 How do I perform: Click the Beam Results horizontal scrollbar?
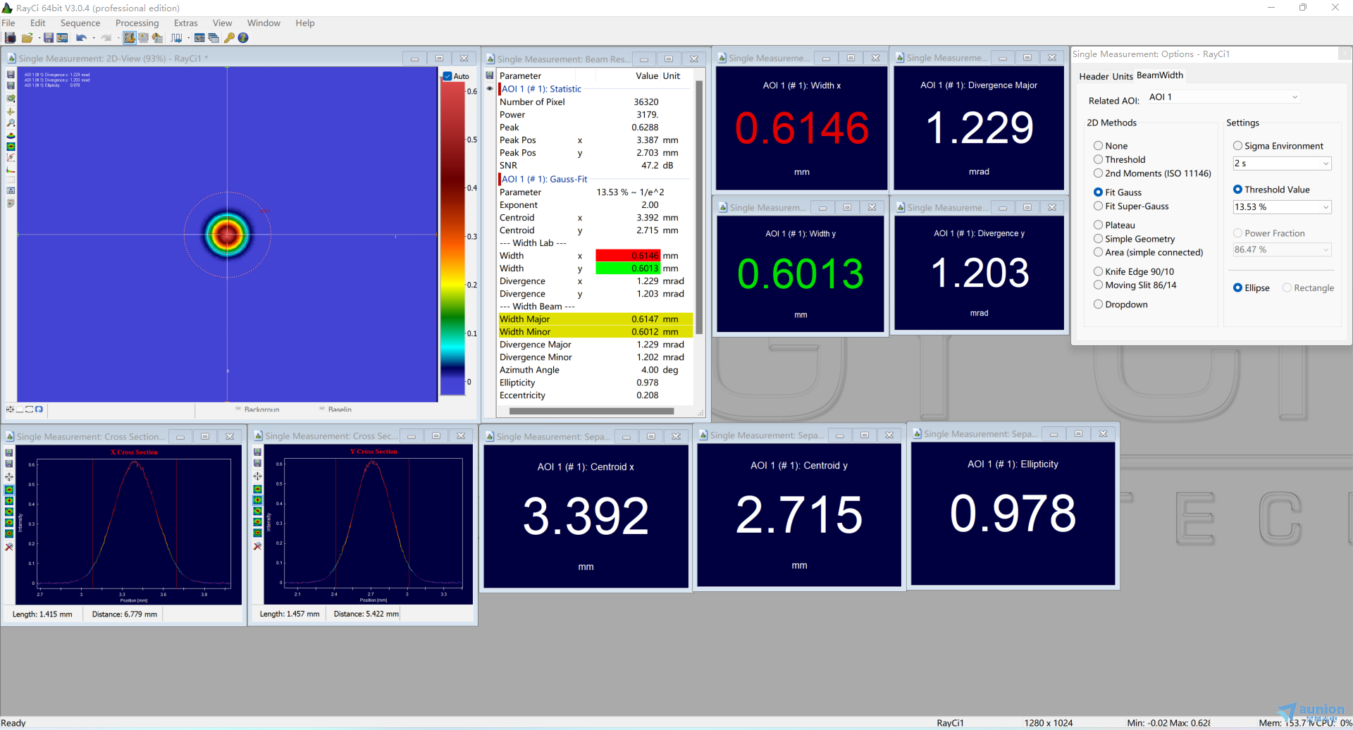(x=591, y=411)
